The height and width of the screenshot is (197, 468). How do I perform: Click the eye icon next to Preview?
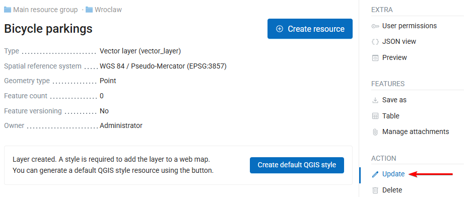pyautogui.click(x=375, y=58)
